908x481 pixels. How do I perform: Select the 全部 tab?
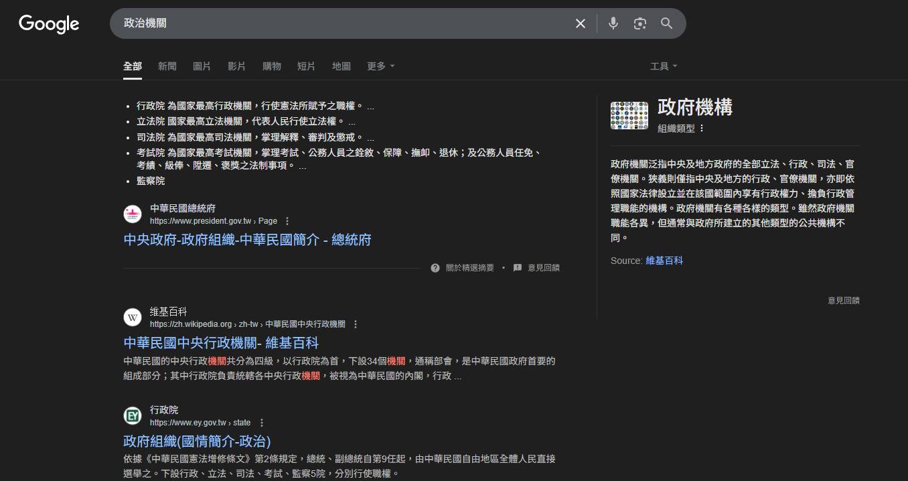[133, 66]
